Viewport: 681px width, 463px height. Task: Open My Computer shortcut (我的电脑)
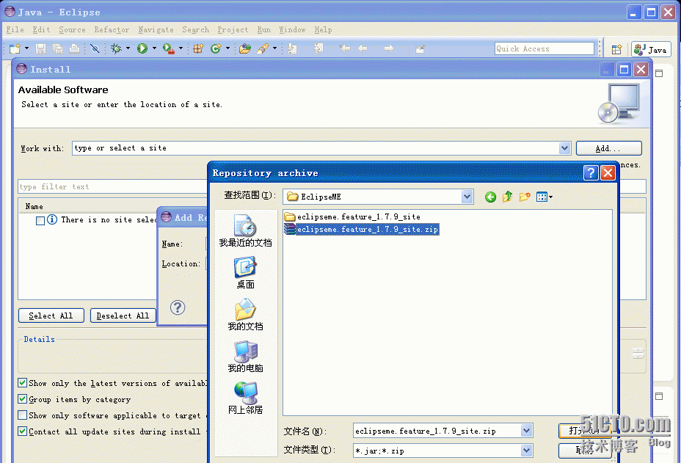click(245, 357)
